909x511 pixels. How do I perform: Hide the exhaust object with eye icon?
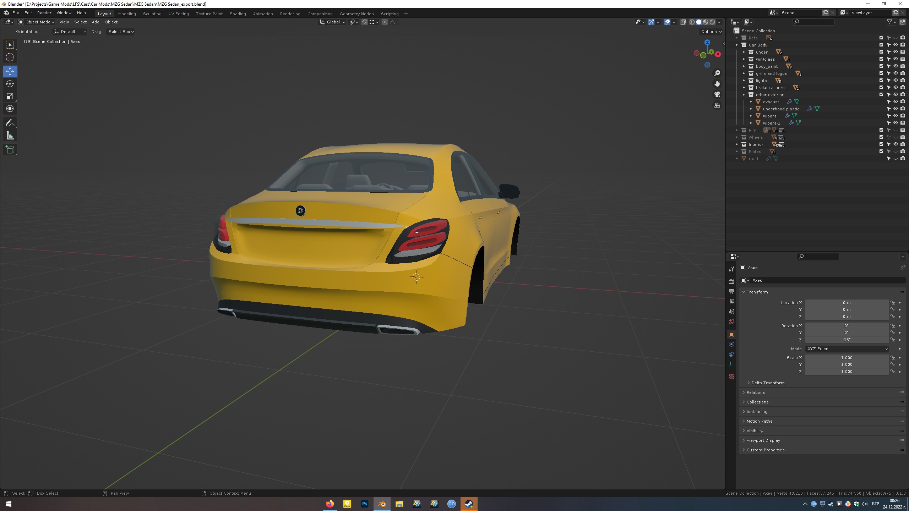pyautogui.click(x=896, y=102)
